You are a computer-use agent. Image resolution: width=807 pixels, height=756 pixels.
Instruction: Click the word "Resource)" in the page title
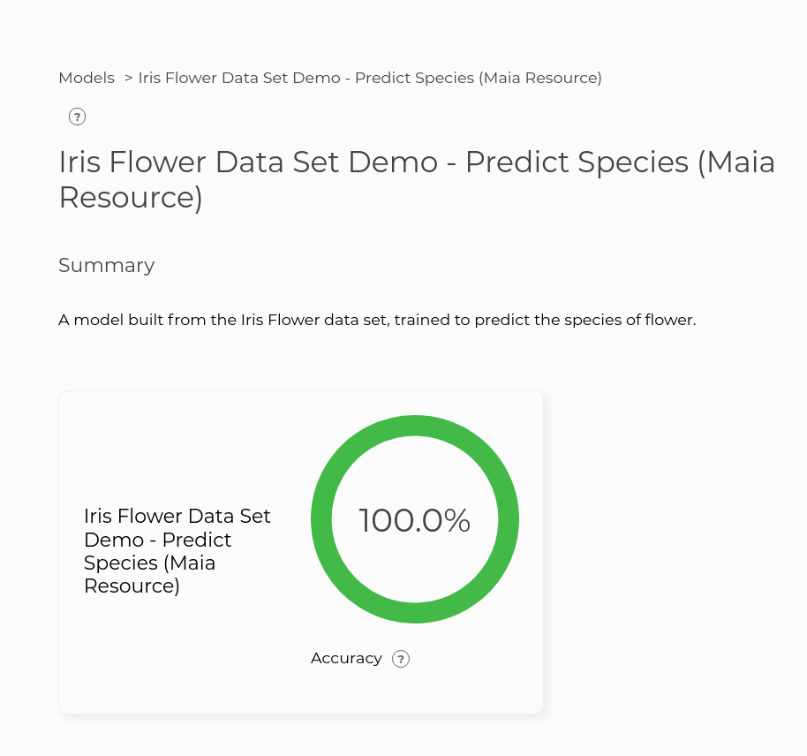[130, 198]
